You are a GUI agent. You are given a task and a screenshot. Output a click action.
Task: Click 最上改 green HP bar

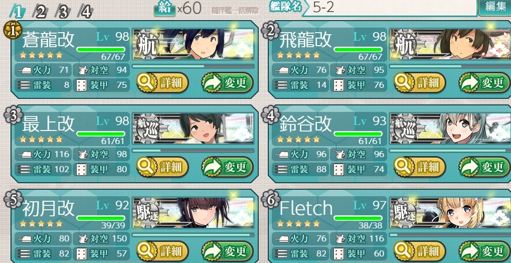point(101,134)
